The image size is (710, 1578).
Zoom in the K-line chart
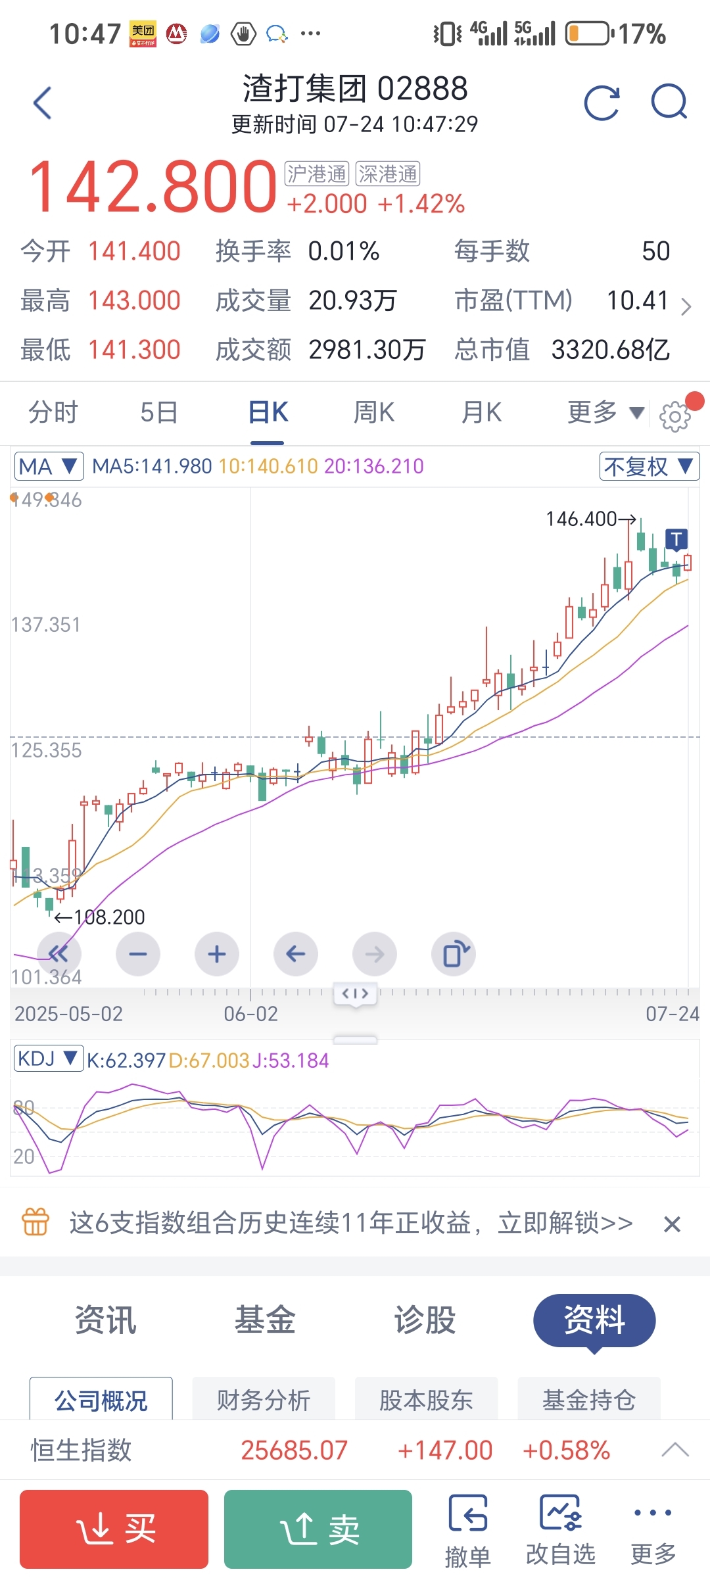click(217, 954)
